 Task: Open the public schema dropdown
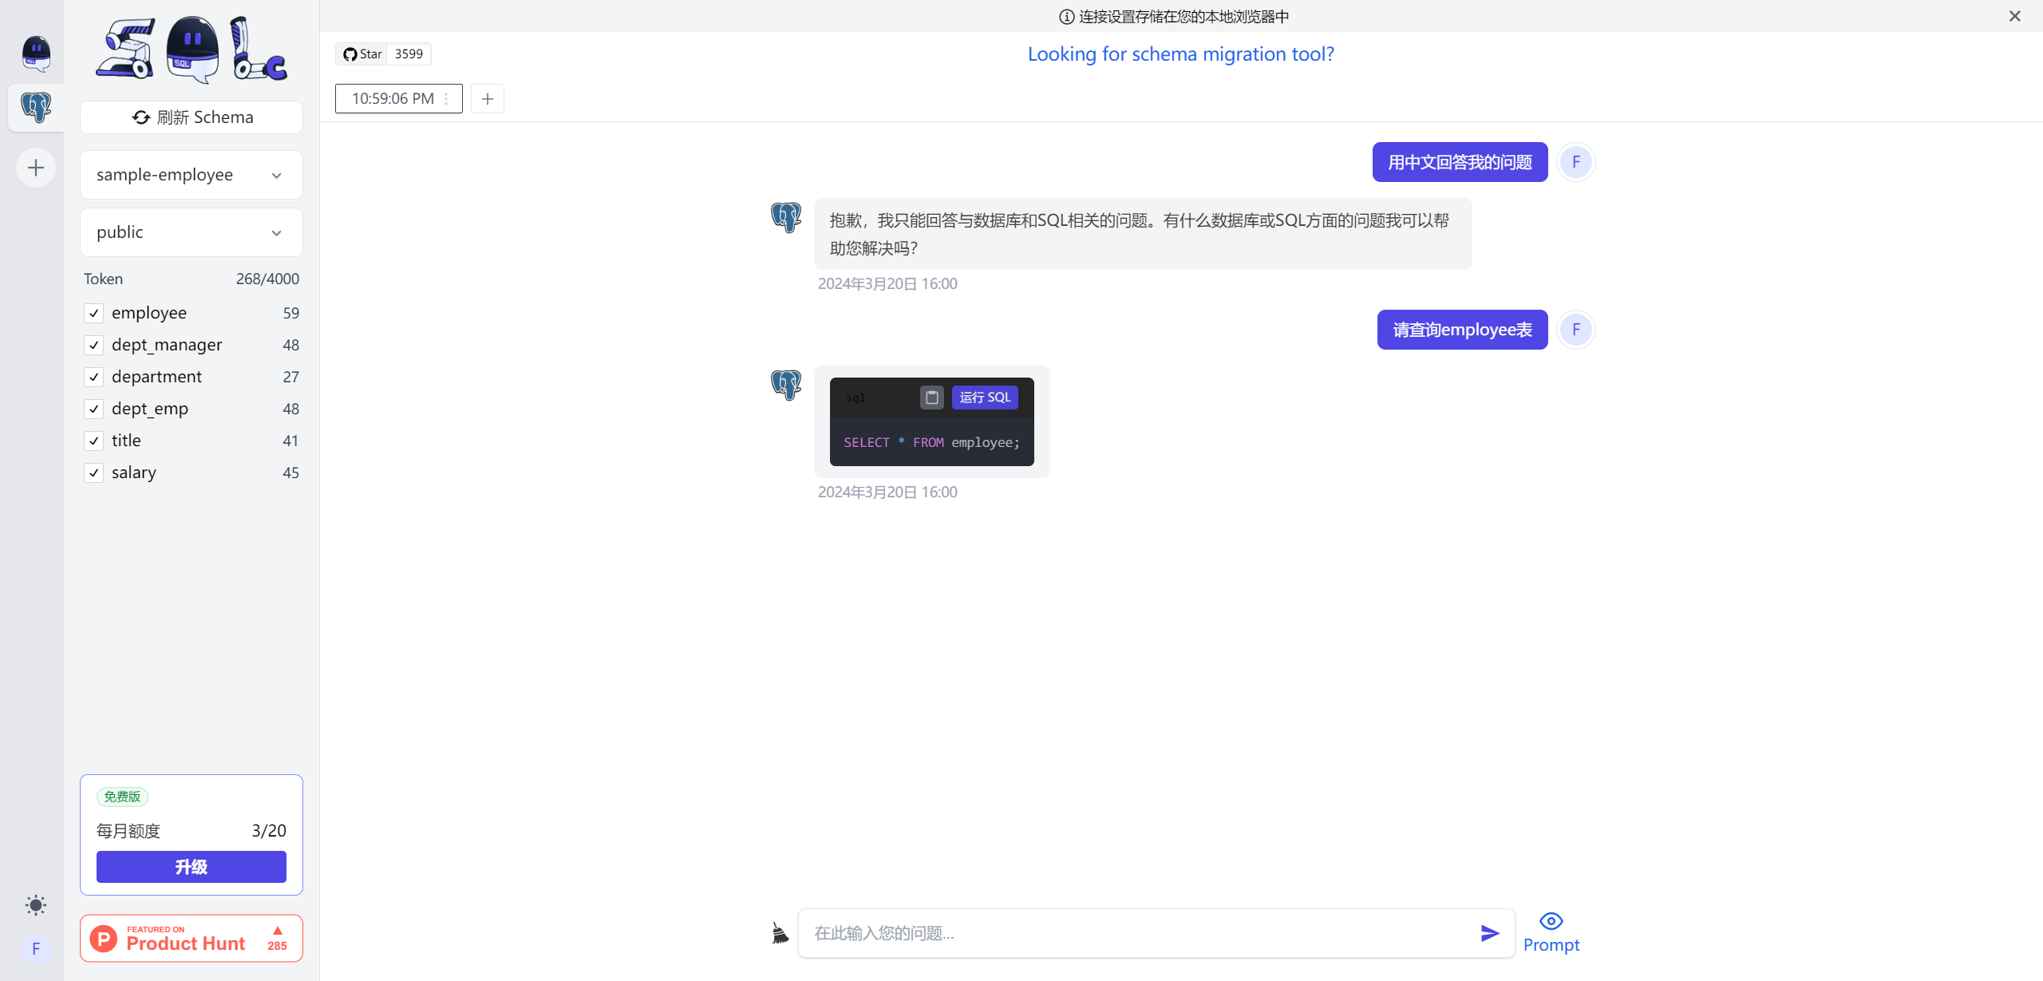tap(191, 231)
